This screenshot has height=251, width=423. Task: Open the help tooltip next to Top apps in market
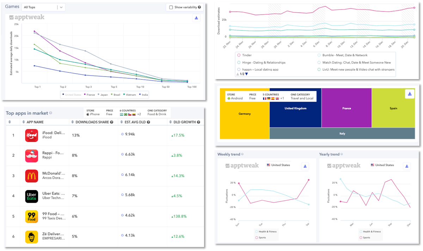pyautogui.click(x=50, y=113)
